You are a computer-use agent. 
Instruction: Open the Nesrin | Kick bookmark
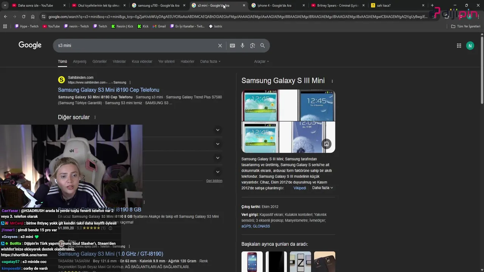click(122, 26)
